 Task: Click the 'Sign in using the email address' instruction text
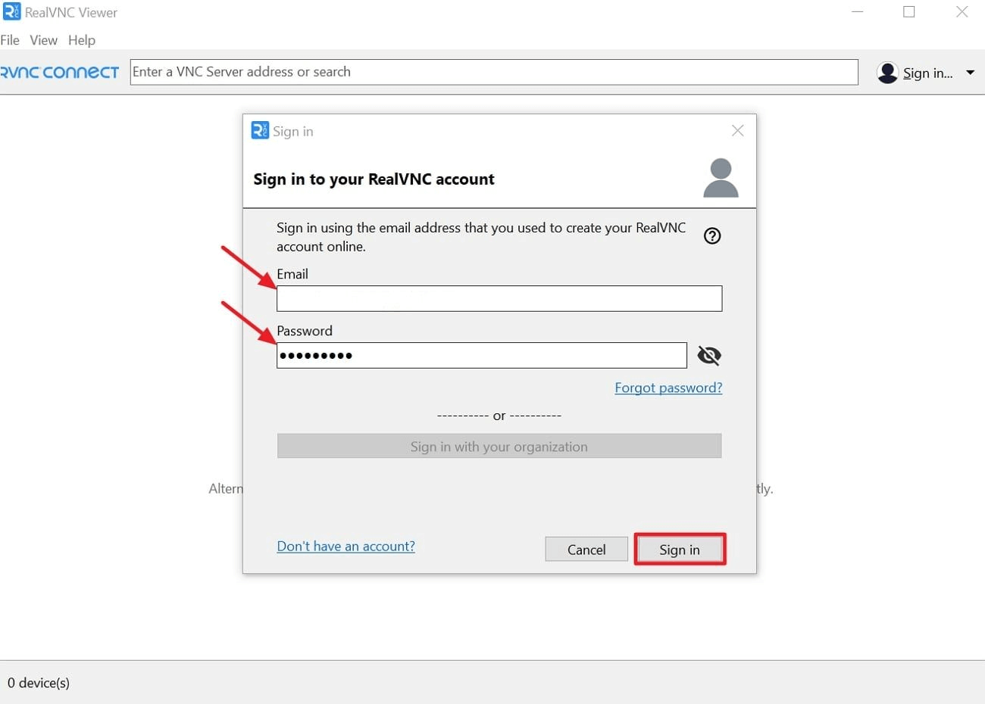(x=481, y=237)
